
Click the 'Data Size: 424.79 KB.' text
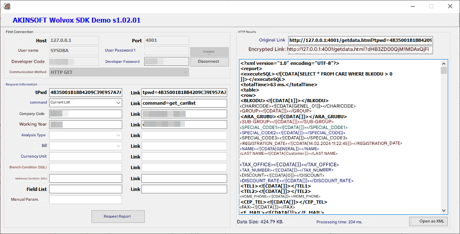tap(260, 222)
